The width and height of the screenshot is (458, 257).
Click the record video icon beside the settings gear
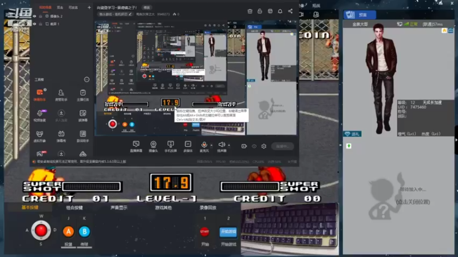pos(244,146)
